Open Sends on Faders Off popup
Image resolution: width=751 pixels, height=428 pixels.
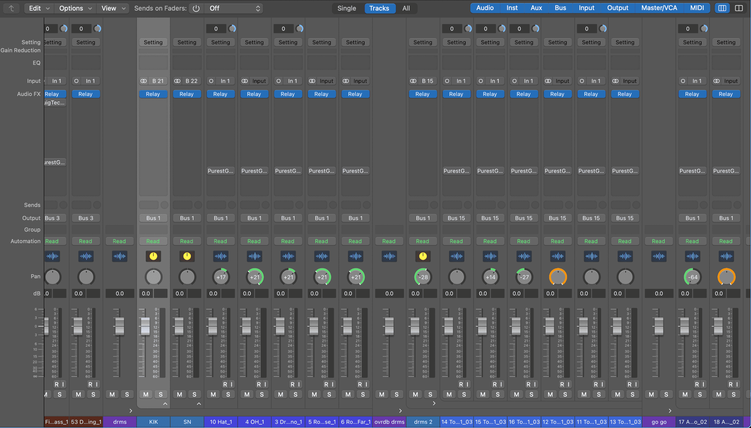(x=233, y=8)
